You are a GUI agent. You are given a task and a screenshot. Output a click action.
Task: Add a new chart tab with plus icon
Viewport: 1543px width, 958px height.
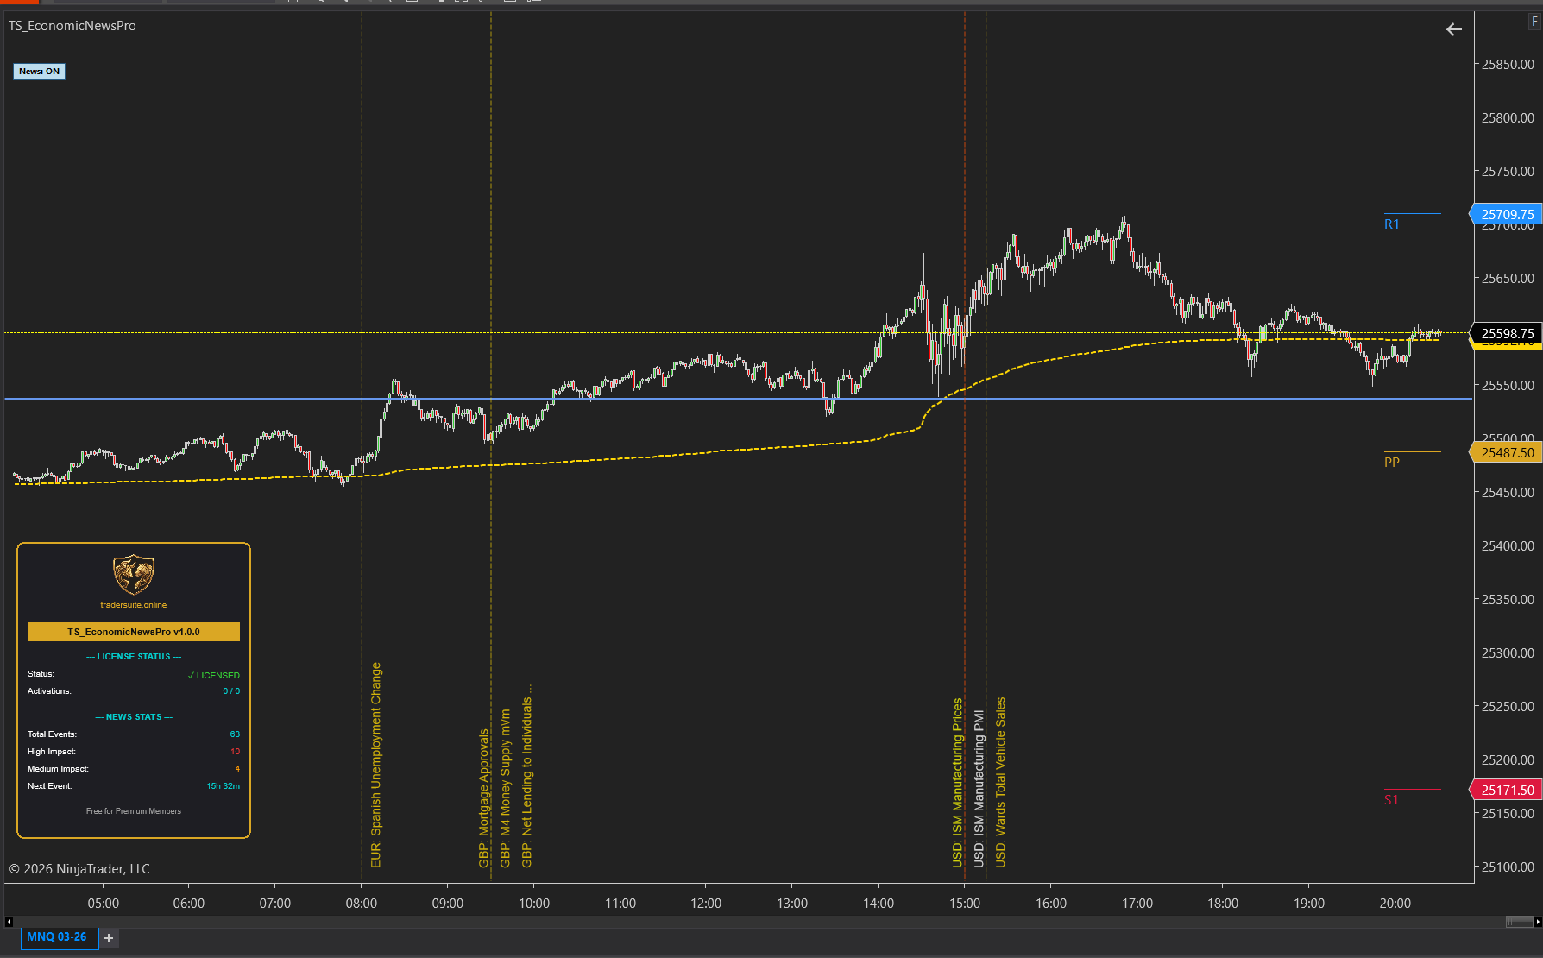[109, 937]
